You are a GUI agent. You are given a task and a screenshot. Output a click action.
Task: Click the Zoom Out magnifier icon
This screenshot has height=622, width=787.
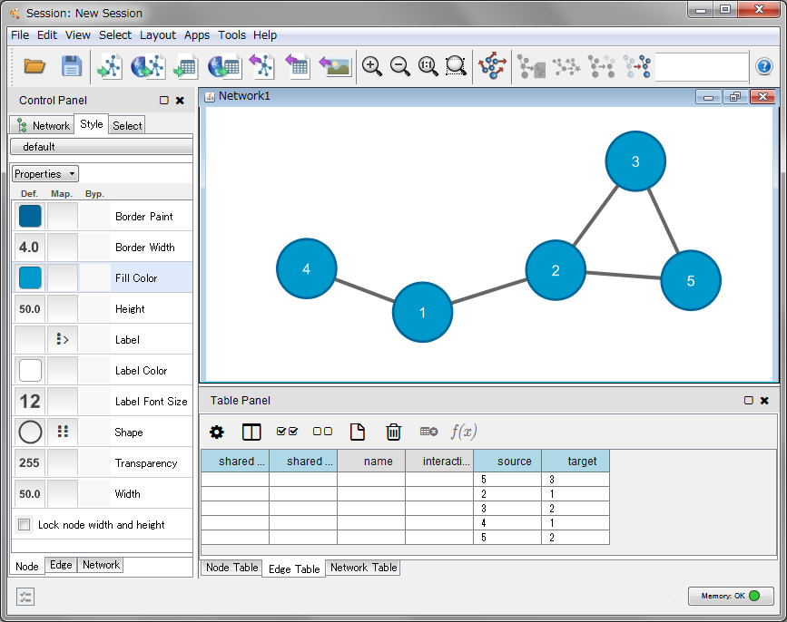[x=399, y=66]
